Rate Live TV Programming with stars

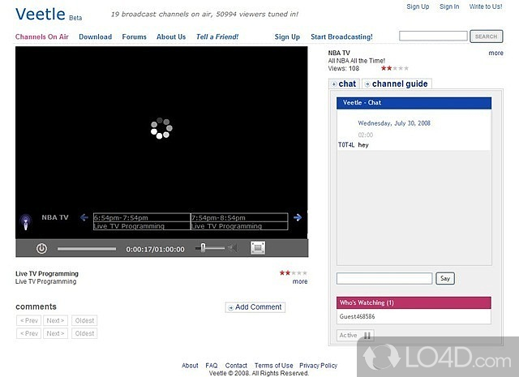[x=293, y=273]
